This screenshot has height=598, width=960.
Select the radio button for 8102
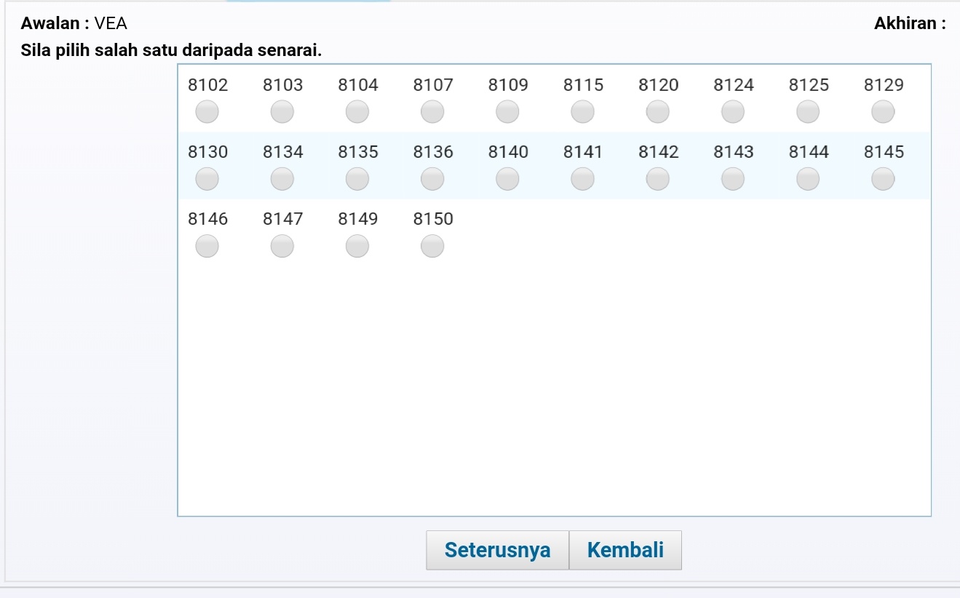207,112
